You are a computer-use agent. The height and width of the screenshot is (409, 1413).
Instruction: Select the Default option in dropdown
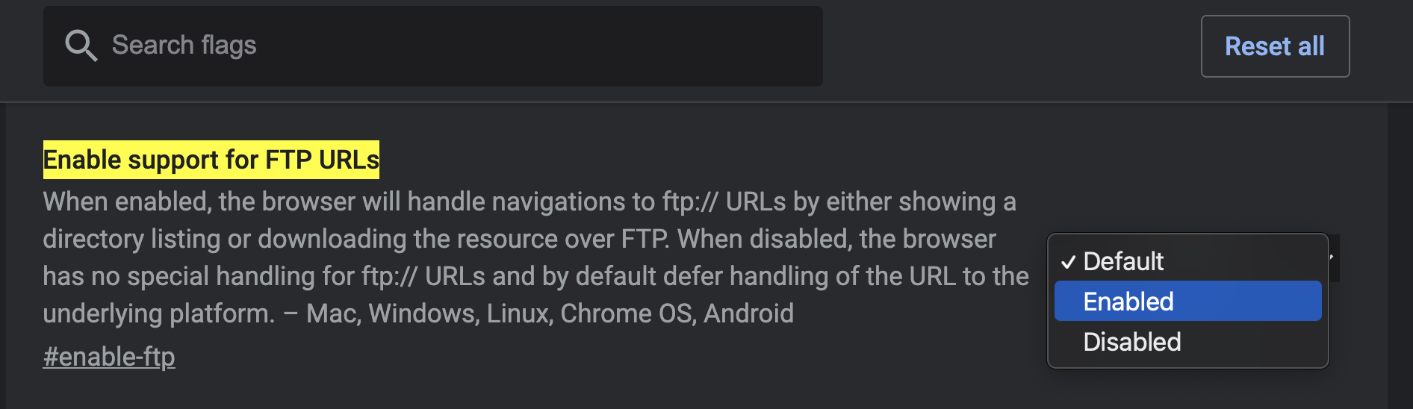1123,261
